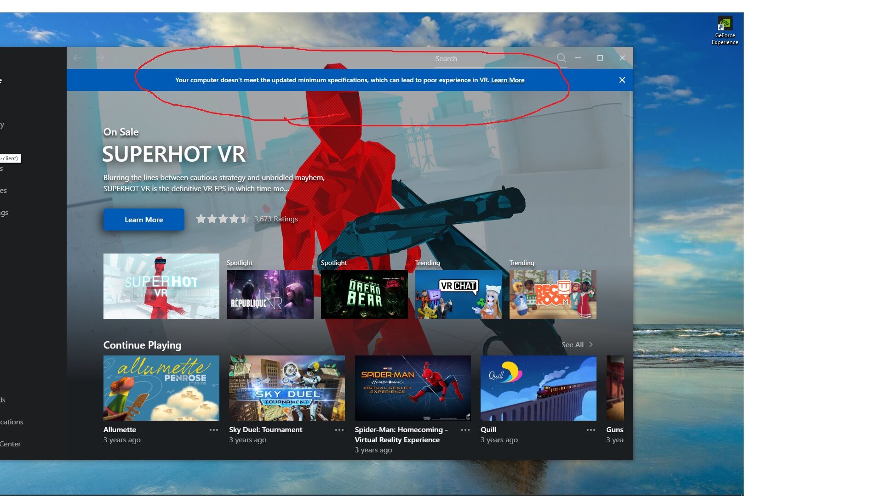Click the vertical scrollbar of the store page

pos(630,165)
